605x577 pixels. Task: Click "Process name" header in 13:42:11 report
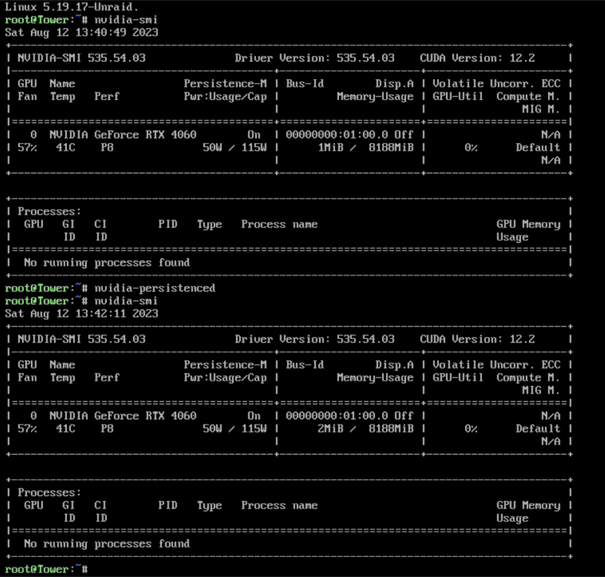pos(279,505)
